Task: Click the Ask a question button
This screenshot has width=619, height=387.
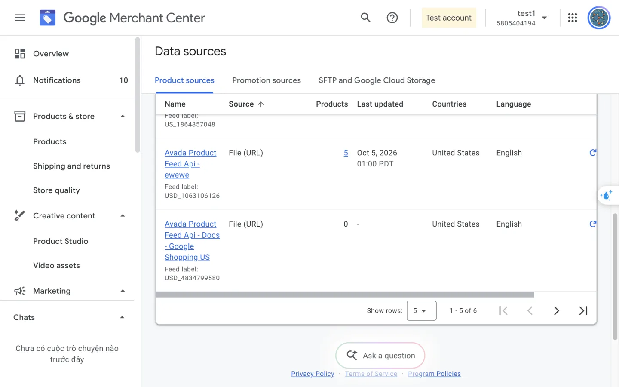Action: (x=380, y=355)
